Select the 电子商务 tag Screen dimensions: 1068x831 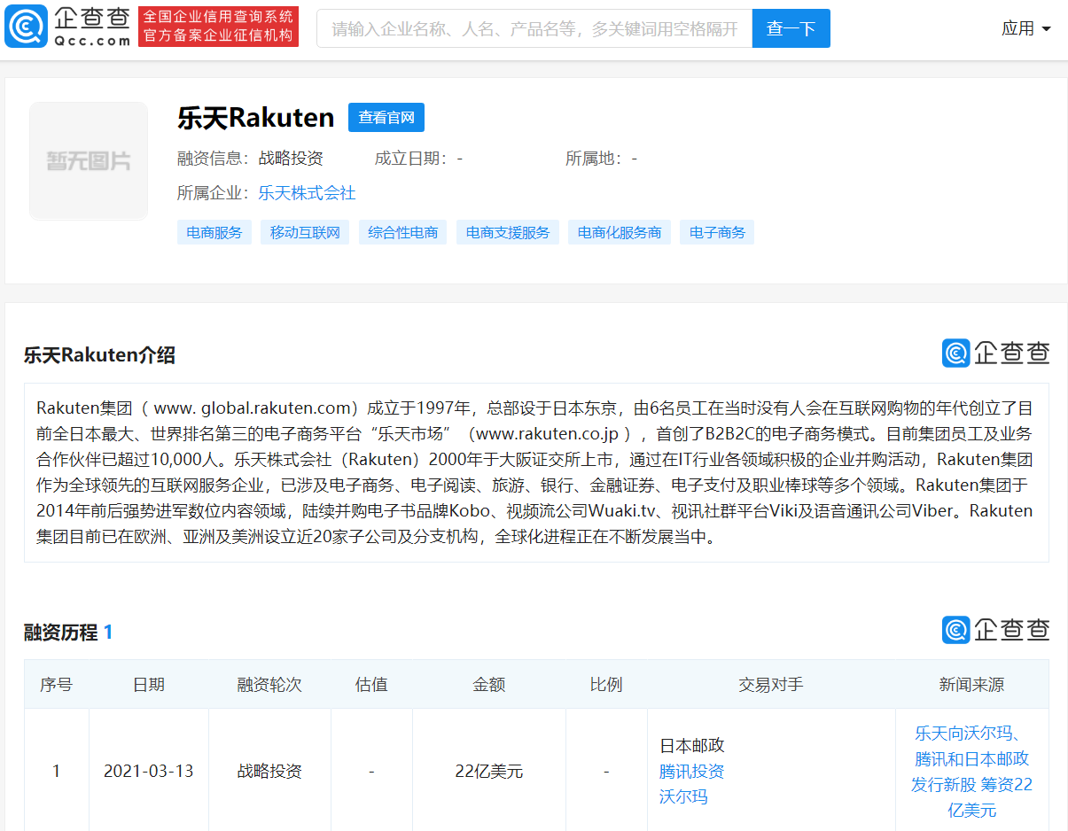[717, 232]
